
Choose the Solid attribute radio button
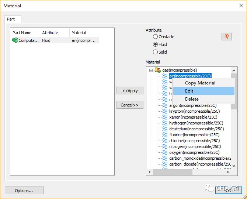pos(155,52)
